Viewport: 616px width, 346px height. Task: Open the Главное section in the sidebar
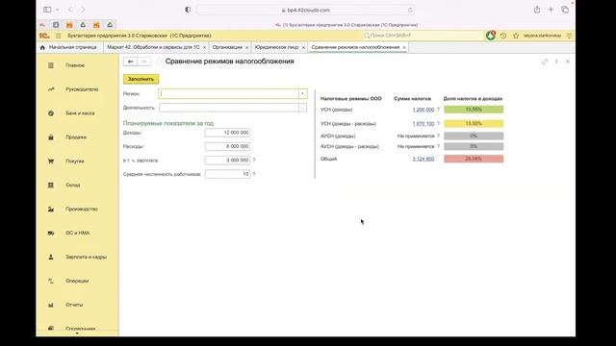pyautogui.click(x=75, y=65)
